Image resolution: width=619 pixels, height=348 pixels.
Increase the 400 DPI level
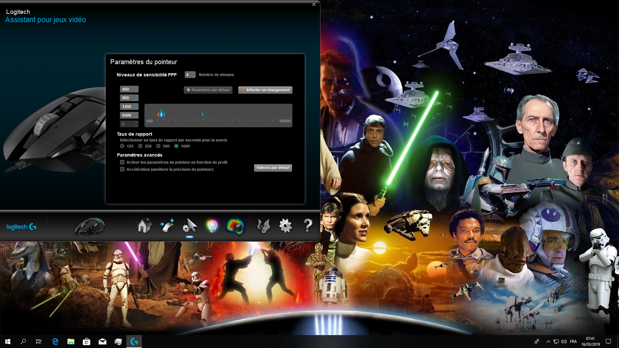136,88
